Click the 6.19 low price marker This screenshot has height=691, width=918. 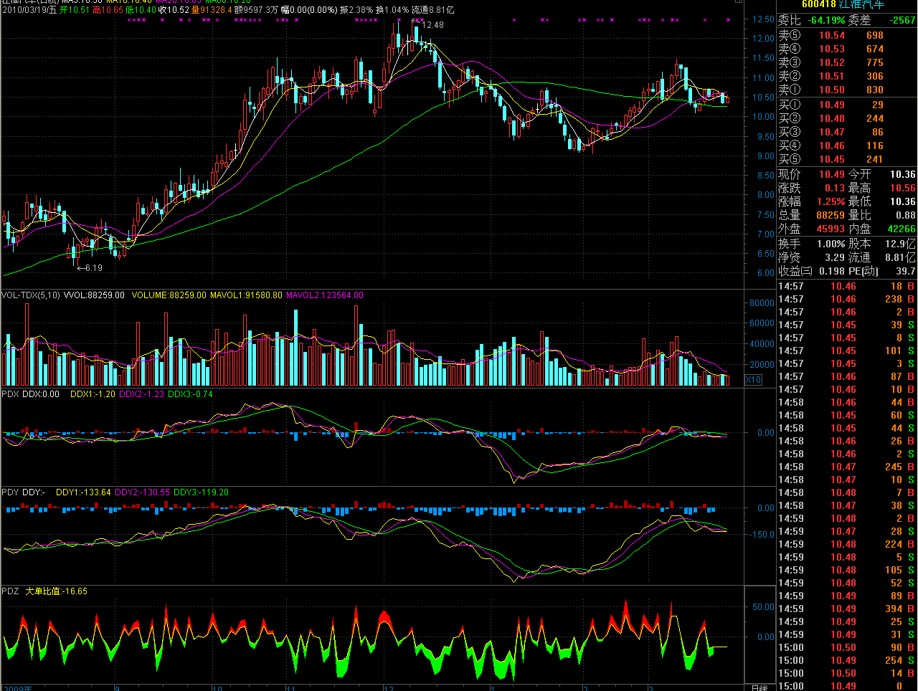(x=93, y=268)
